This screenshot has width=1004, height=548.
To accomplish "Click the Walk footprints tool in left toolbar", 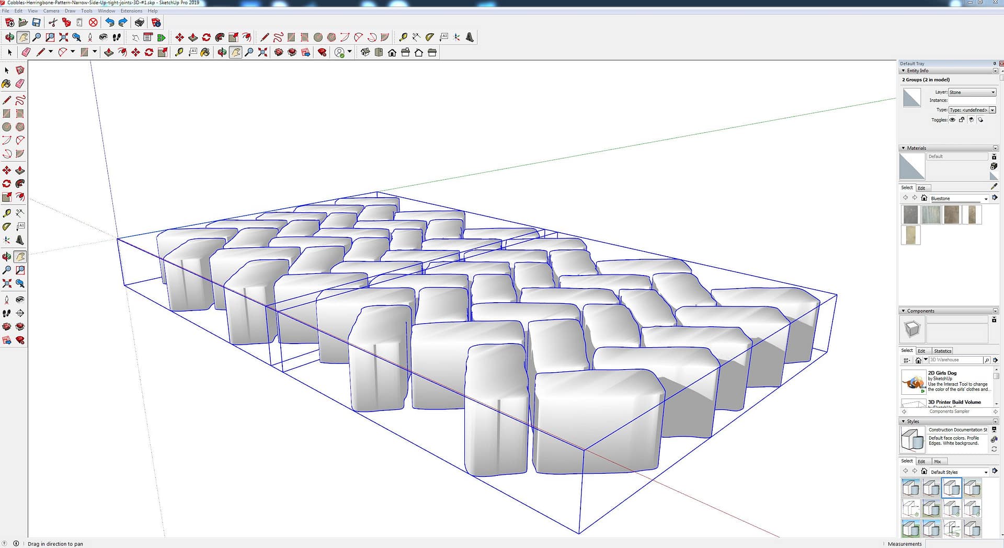I will [x=6, y=313].
